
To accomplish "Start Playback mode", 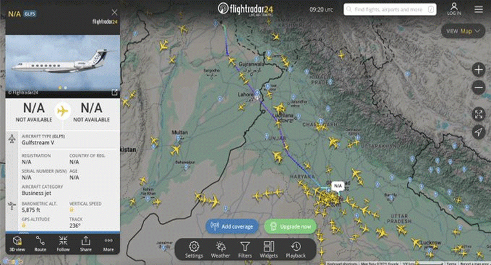I will [296, 249].
